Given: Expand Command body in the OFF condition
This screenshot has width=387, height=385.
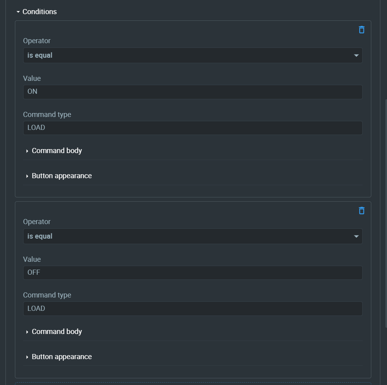Looking at the screenshot, I should 57,332.
